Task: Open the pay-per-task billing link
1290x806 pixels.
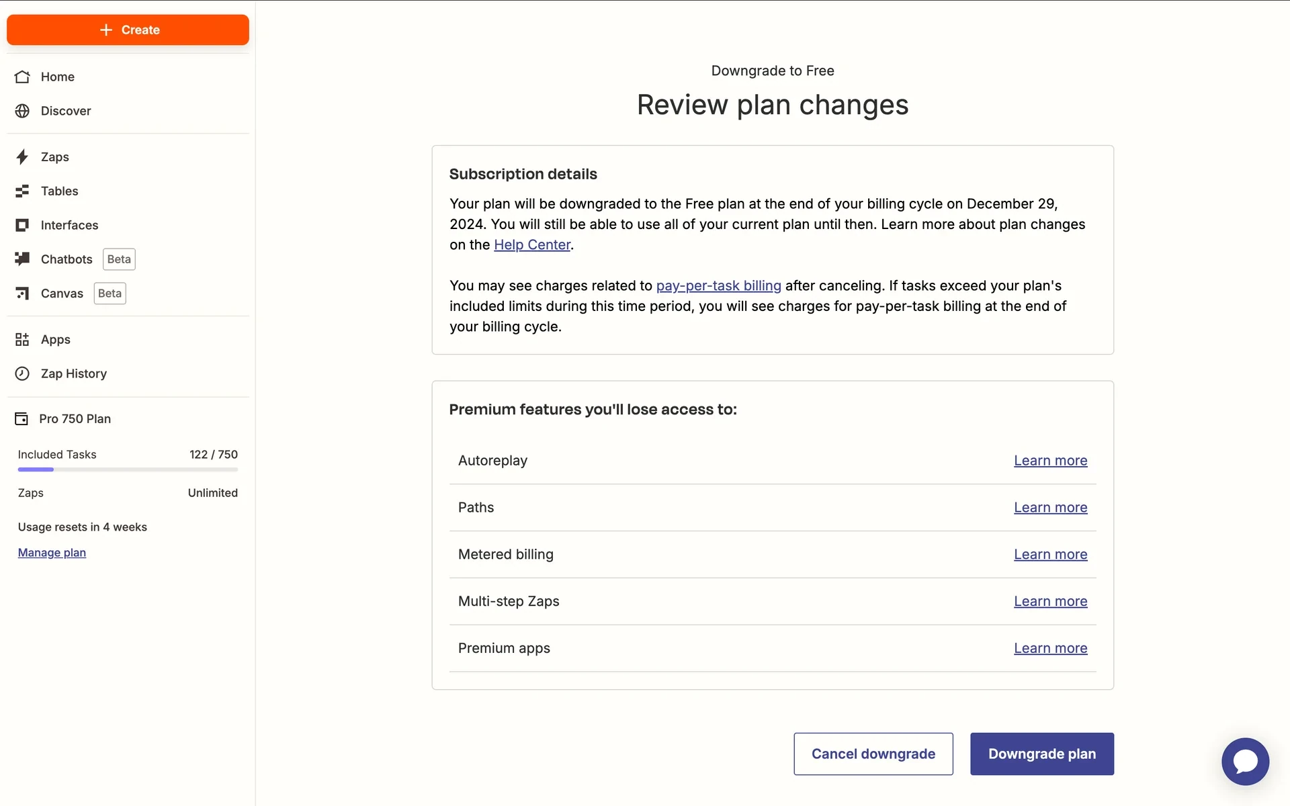Action: [x=718, y=285]
